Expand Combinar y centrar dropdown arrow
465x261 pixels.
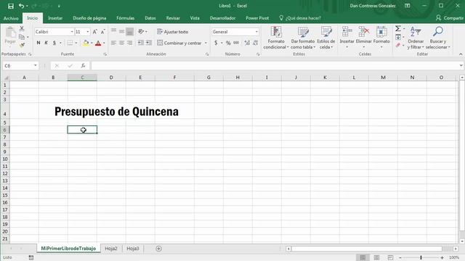(206, 43)
